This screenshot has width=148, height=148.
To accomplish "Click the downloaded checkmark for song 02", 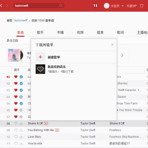I will point(21,83).
